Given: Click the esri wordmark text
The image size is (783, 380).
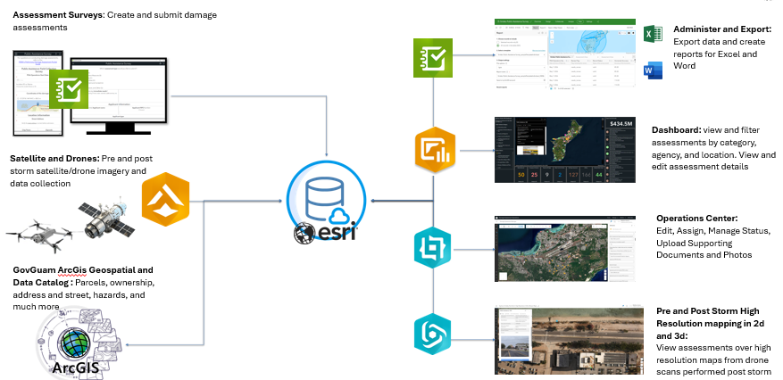Looking at the screenshot, I should tap(336, 233).
